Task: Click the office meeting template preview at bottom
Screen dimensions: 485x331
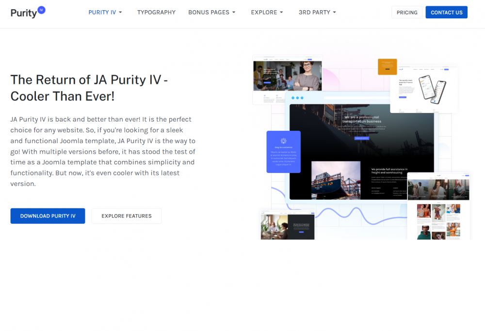Action: click(x=288, y=225)
